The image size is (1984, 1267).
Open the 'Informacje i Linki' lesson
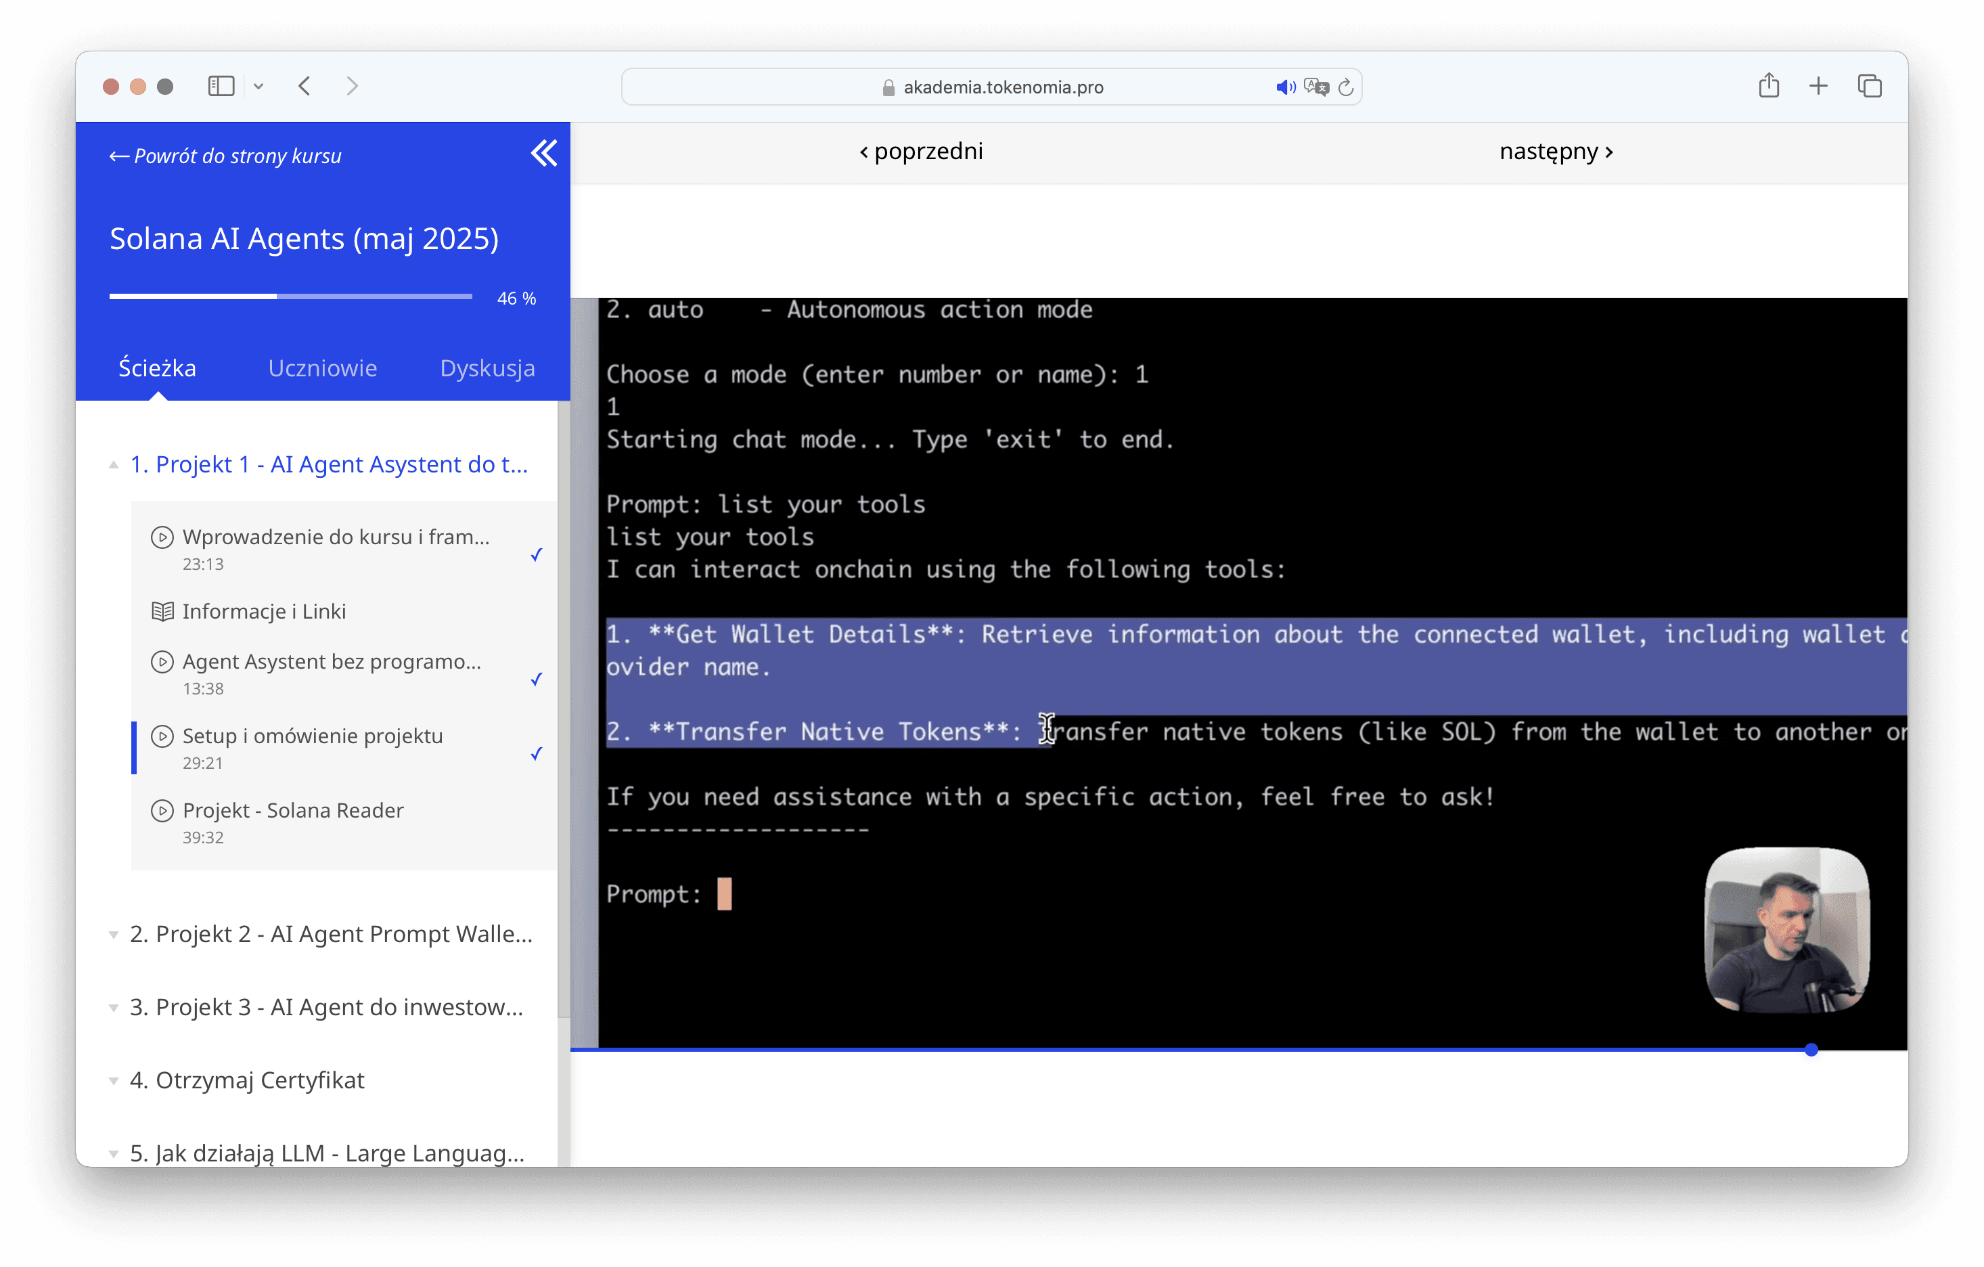tap(264, 612)
